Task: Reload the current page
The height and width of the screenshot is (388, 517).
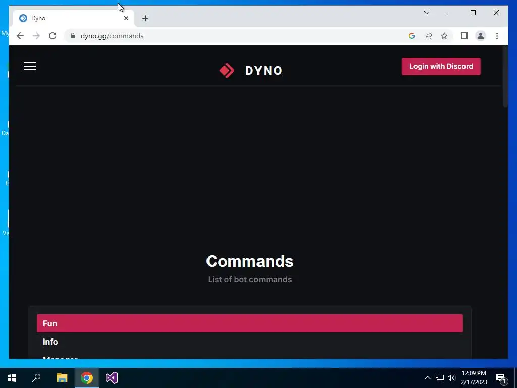Action: (x=53, y=36)
